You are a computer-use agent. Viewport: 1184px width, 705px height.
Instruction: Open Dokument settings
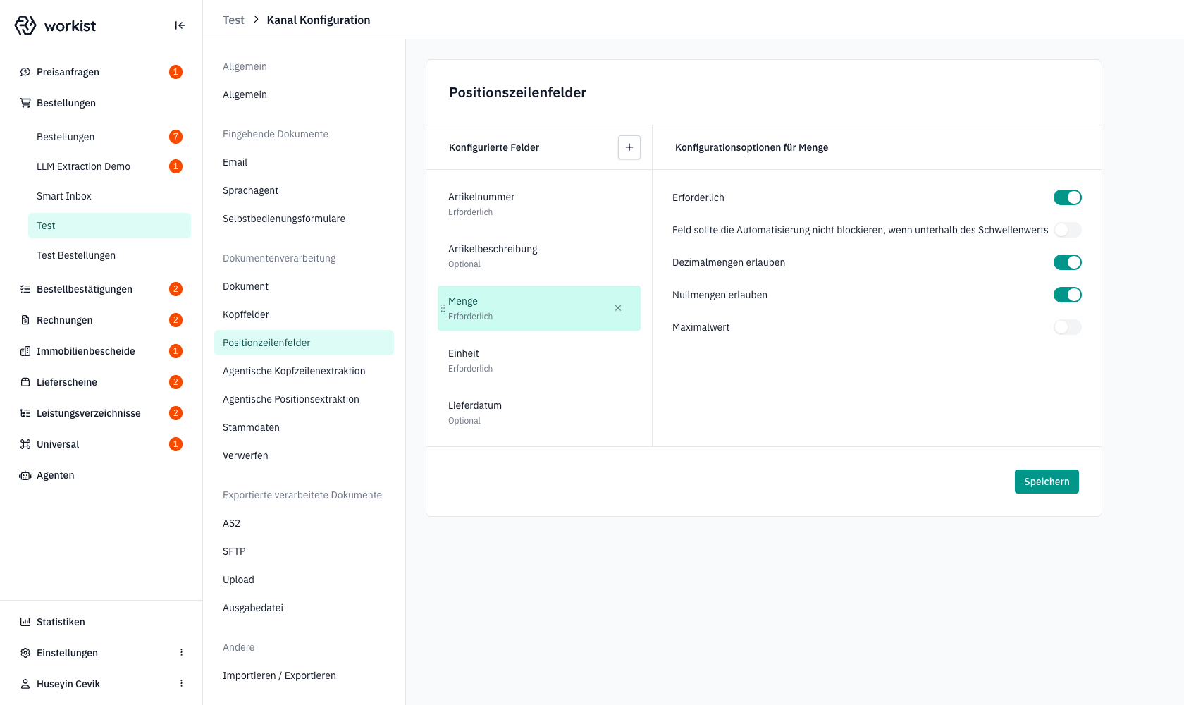tap(304, 286)
